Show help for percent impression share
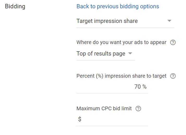The height and width of the screenshot is (135, 186). coord(173,76)
